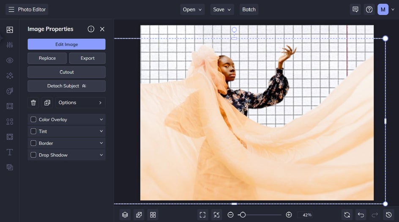Image resolution: width=399 pixels, height=222 pixels.
Task: Open the Save dropdown menu
Action: (x=222, y=9)
